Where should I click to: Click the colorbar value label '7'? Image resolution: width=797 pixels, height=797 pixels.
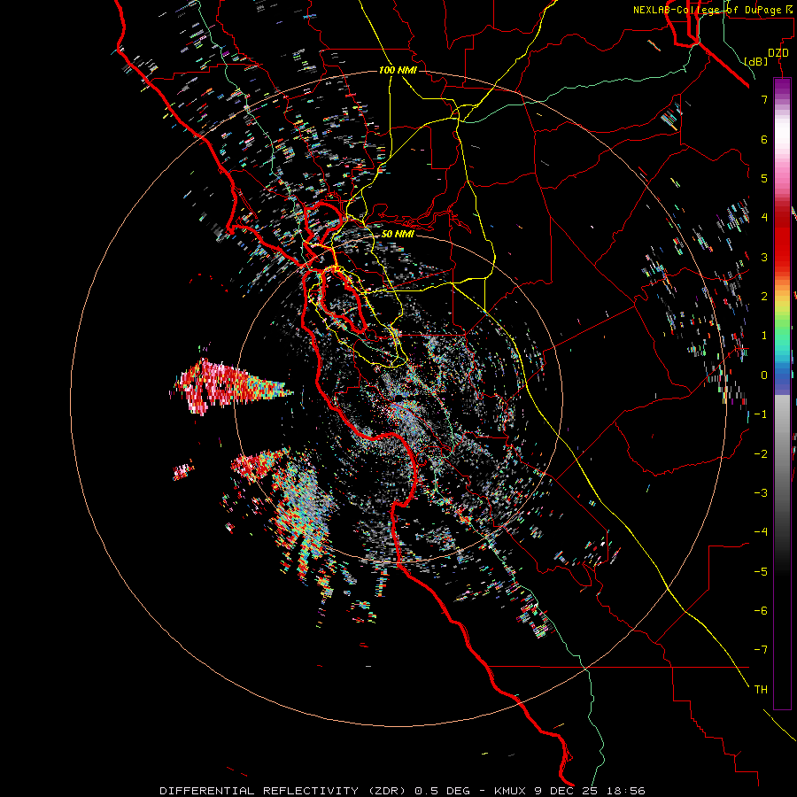pyautogui.click(x=764, y=99)
